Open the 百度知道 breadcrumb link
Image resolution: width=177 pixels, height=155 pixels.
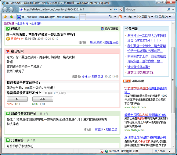tap(9, 23)
